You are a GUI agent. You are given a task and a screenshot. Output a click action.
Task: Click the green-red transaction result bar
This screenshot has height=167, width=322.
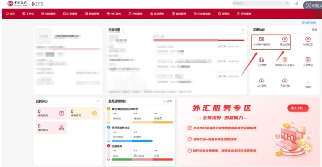pos(142,160)
